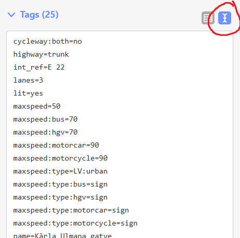Click the maxspeed=50 tag line

tap(37, 107)
